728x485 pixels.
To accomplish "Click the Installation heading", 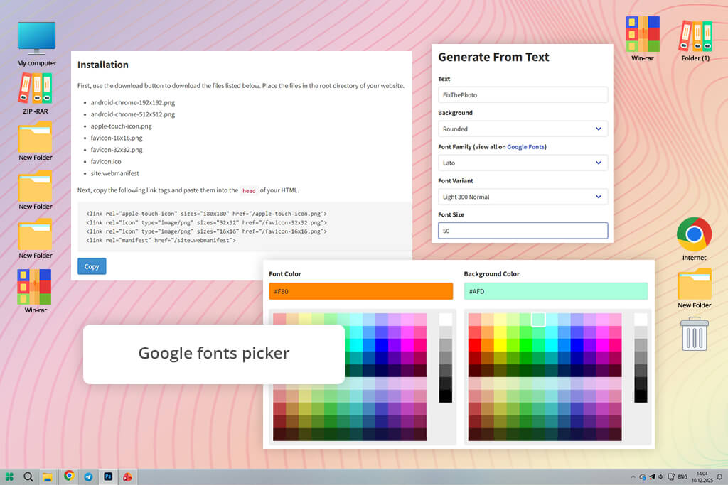I will coord(103,65).
